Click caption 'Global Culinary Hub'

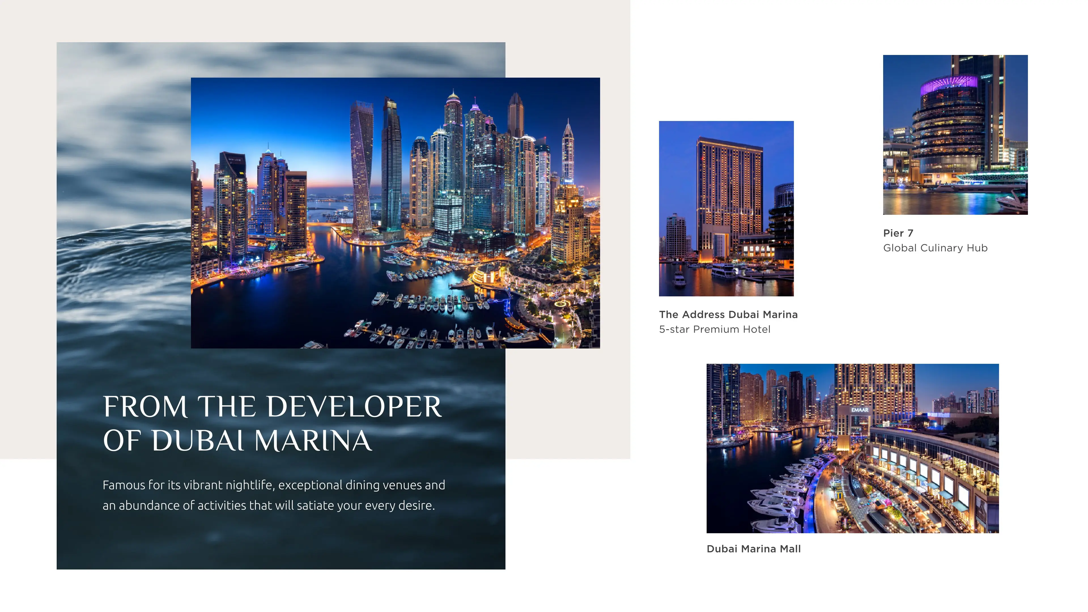(x=936, y=248)
